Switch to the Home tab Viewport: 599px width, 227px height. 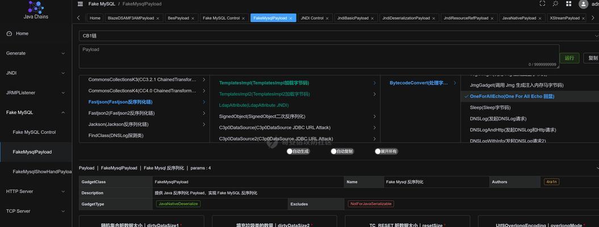pos(95,18)
